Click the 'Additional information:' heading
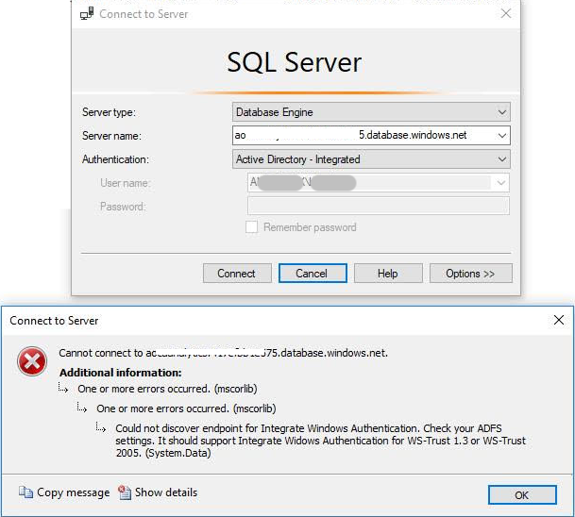The image size is (575, 517). [x=121, y=373]
